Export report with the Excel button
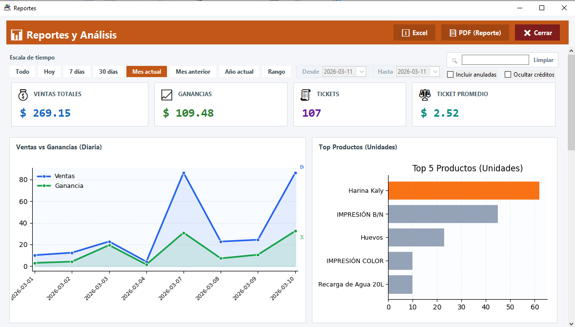Image resolution: width=575 pixels, height=327 pixels. click(414, 33)
